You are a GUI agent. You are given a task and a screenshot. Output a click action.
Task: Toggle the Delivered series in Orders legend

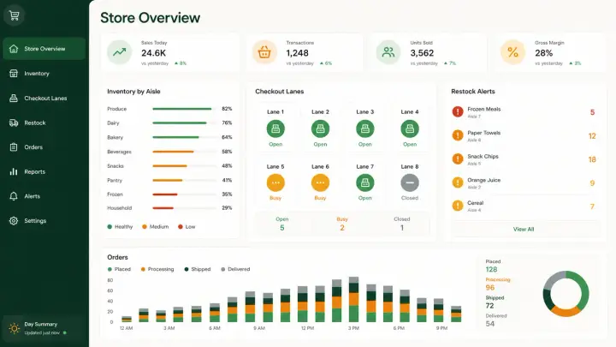click(235, 270)
